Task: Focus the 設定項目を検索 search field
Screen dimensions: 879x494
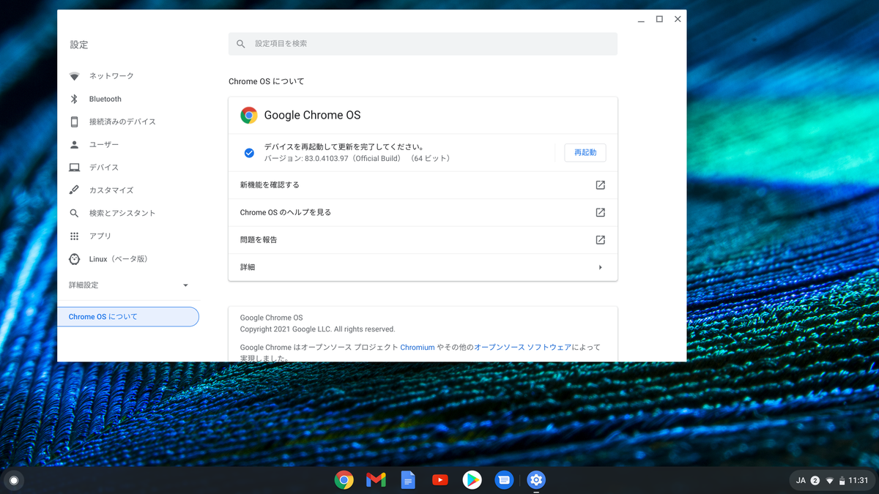Action: [x=423, y=44]
